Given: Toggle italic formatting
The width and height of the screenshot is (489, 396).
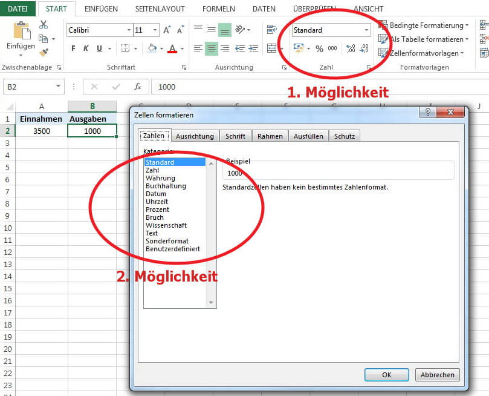Looking at the screenshot, I should [86, 47].
